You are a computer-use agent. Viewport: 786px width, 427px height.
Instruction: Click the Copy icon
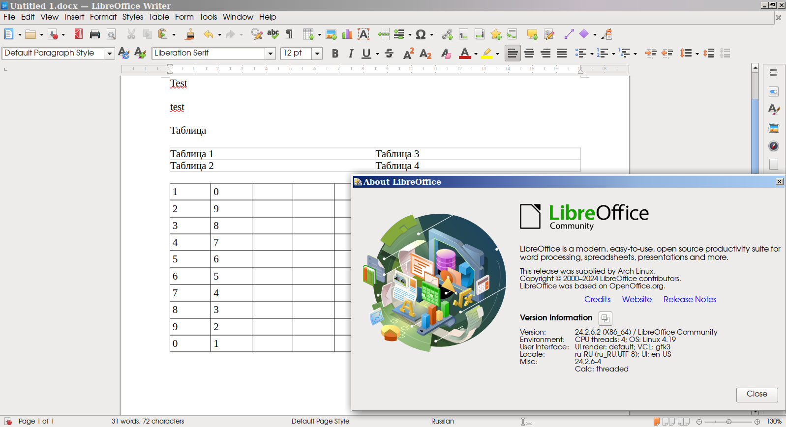(x=147, y=34)
